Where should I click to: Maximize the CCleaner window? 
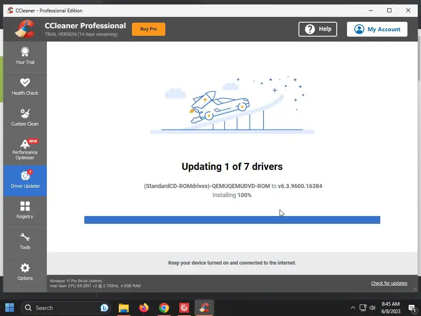click(389, 10)
